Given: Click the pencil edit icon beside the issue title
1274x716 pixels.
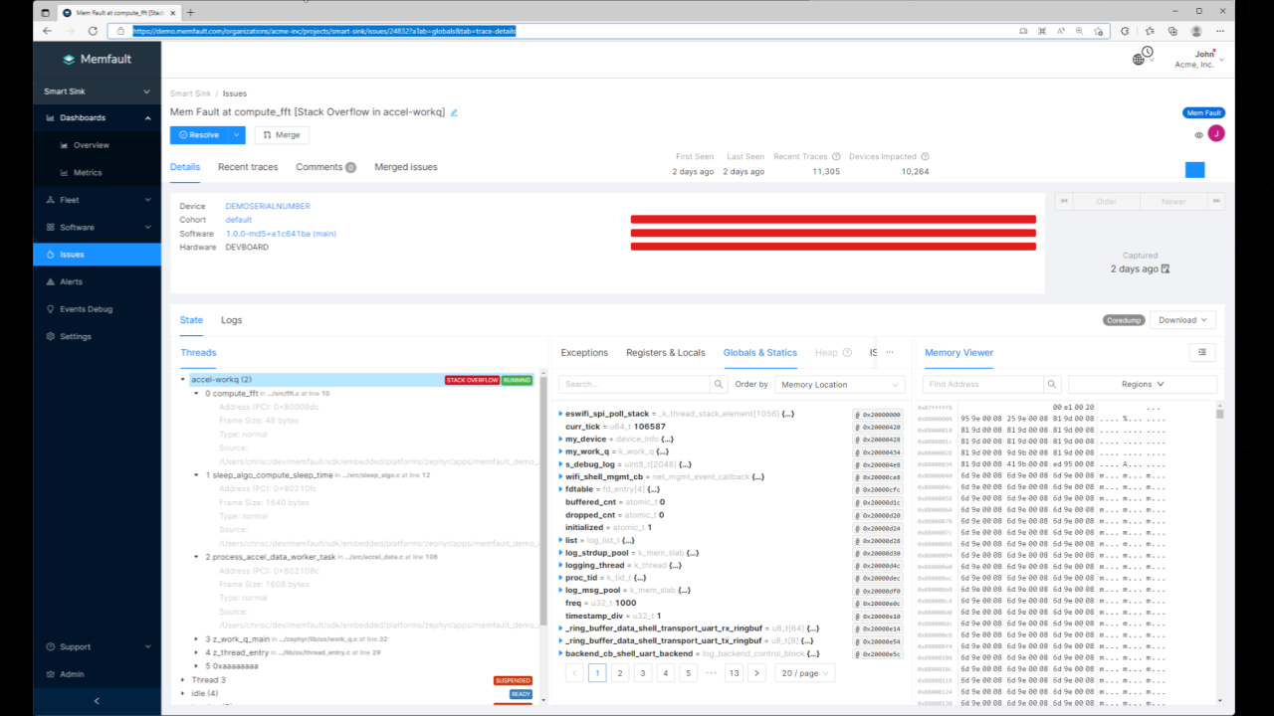Looking at the screenshot, I should (x=454, y=112).
